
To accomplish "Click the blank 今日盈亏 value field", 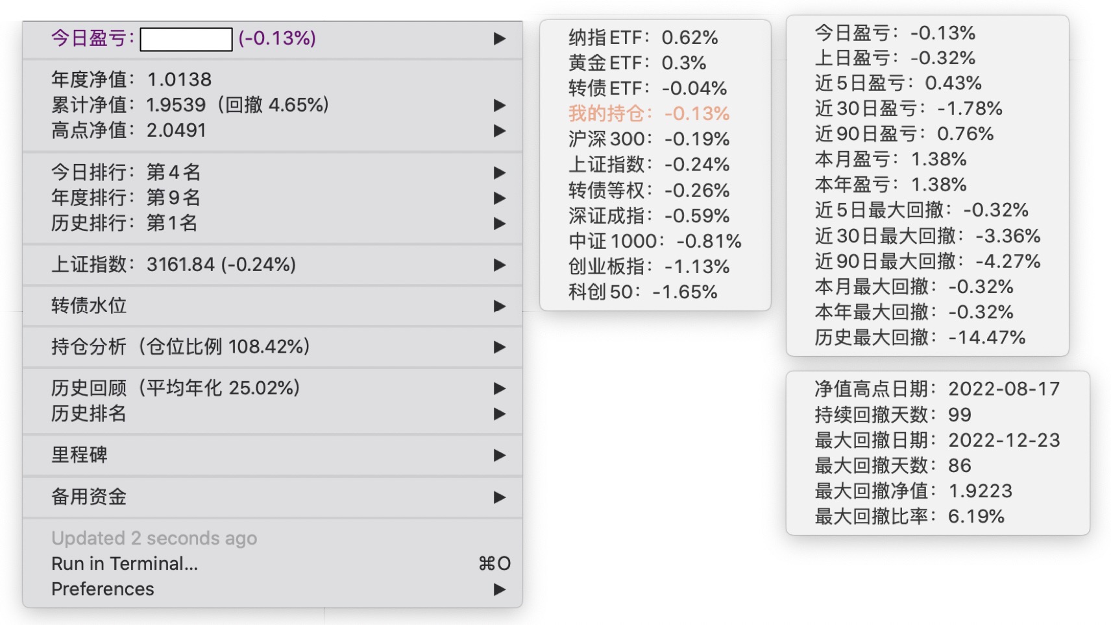I will [186, 39].
